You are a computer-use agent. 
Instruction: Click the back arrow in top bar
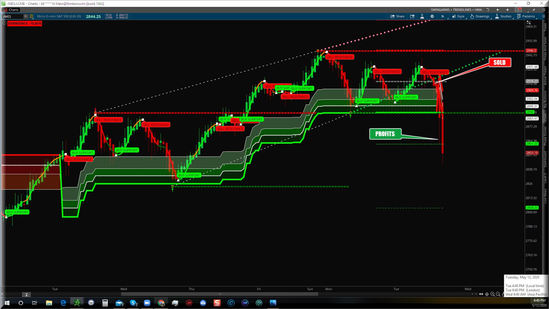pos(498,10)
